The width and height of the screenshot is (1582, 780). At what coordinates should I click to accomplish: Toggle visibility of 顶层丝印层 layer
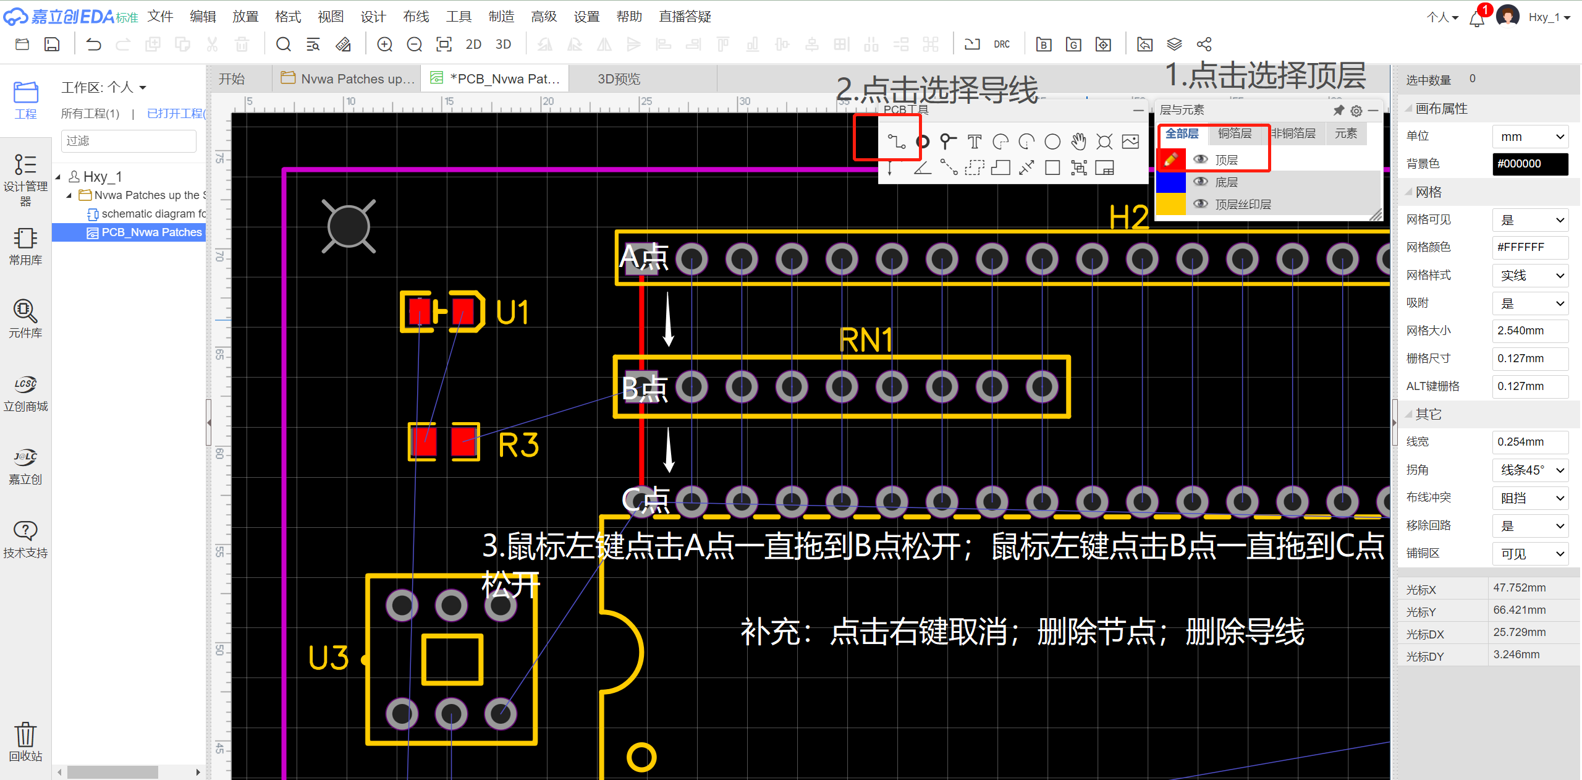[1200, 204]
